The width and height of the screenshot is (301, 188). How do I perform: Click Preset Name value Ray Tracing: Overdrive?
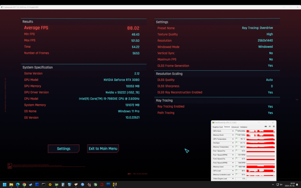coord(257,28)
